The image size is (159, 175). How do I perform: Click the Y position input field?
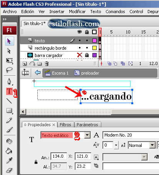point(83,166)
